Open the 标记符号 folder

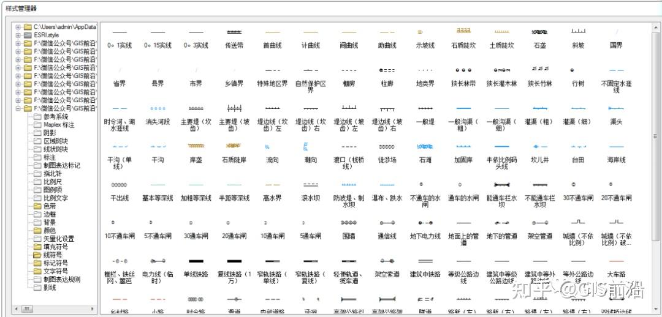pyautogui.click(x=55, y=263)
